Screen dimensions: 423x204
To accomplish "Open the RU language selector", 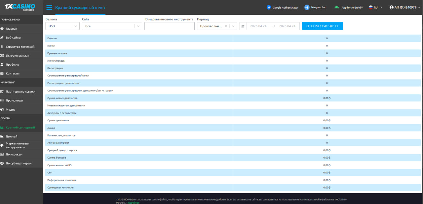I will tap(375, 7).
